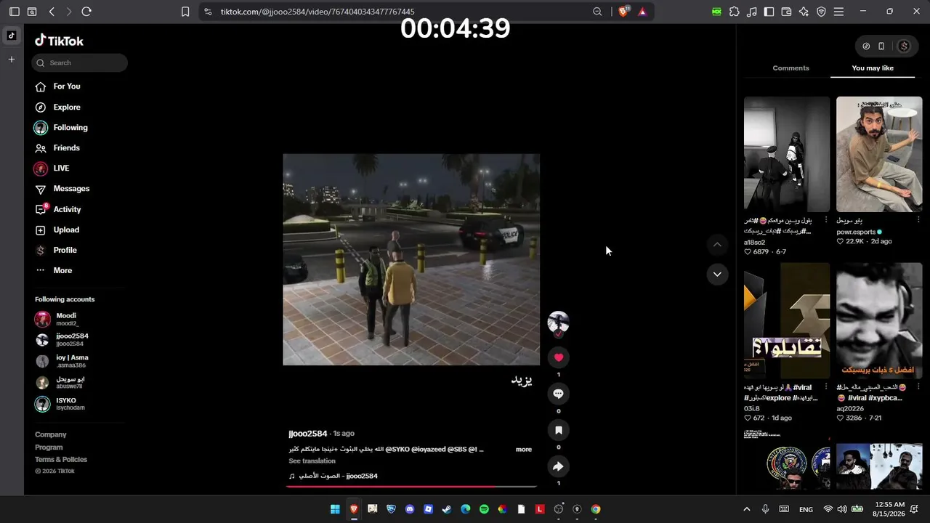
Task: Open the Company footer link
Action: pyautogui.click(x=51, y=434)
